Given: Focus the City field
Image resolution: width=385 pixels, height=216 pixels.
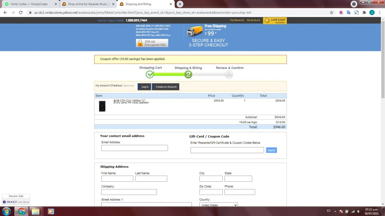Looking at the screenshot, I should point(211,179).
